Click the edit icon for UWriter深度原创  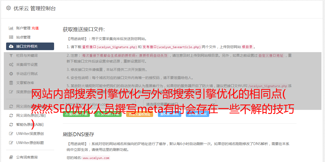11,134
